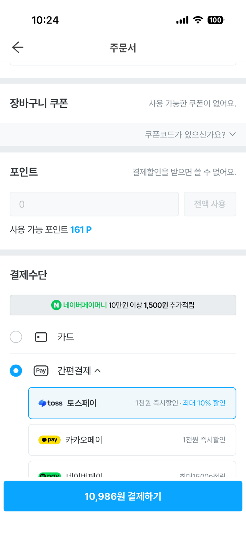Tap the 161 P available points link
The image size is (246, 536).
81,230
